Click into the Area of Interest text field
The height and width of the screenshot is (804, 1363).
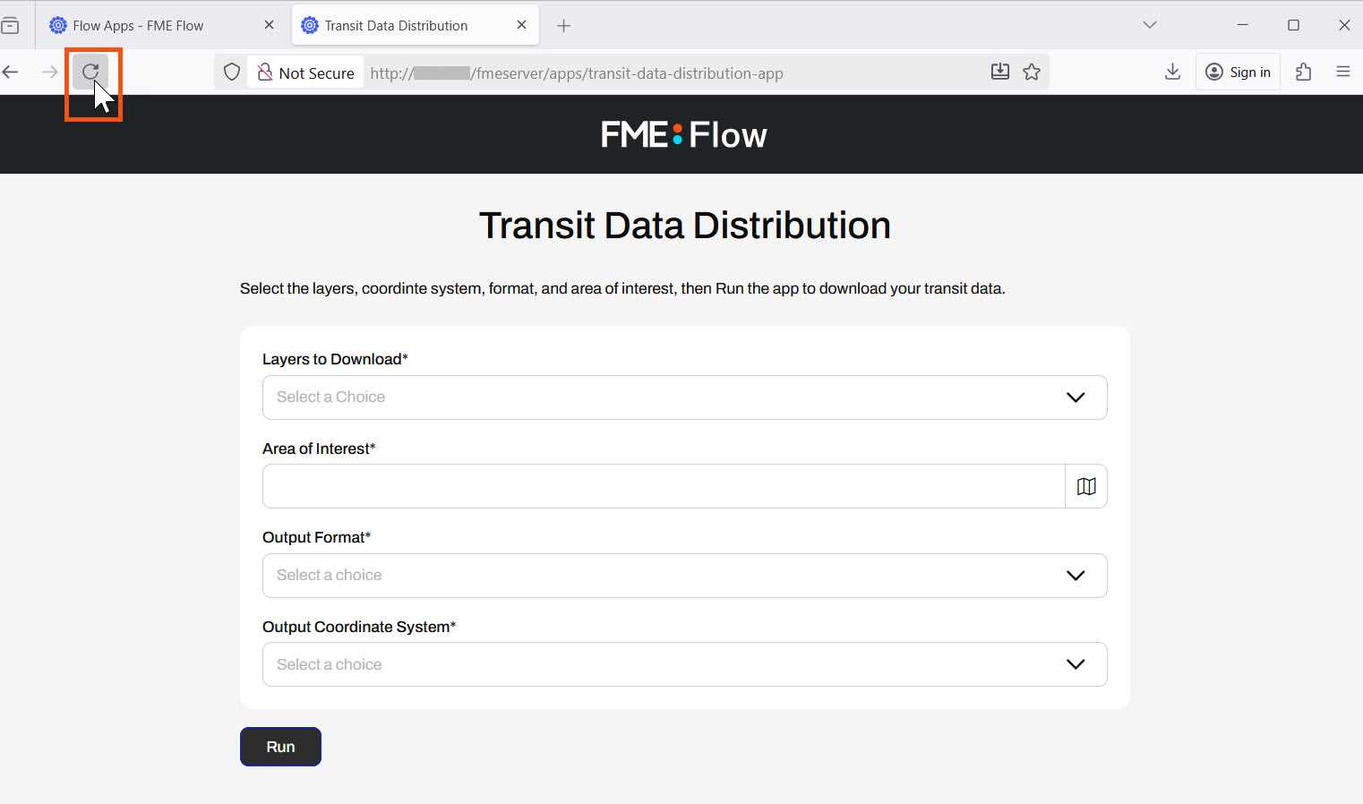click(x=663, y=486)
